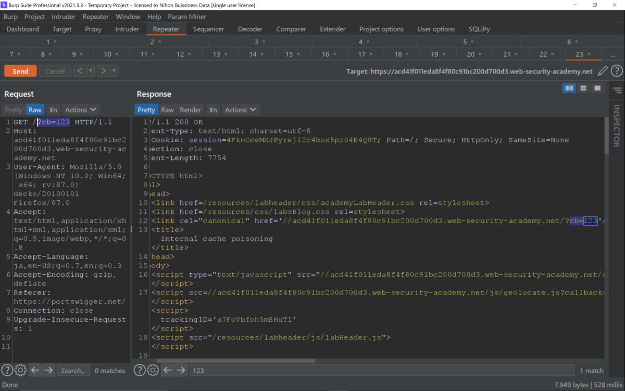Open the Window menu
This screenshot has height=391, width=625.
(128, 17)
